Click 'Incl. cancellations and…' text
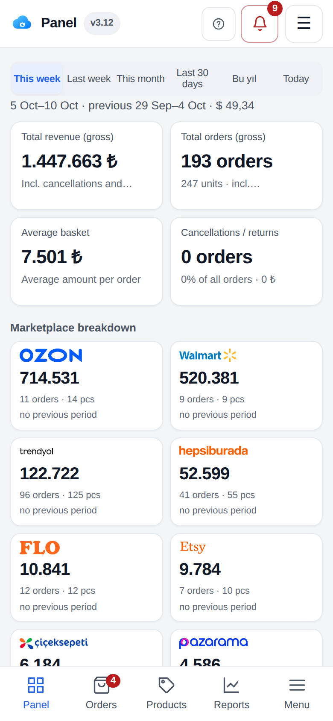333x721 pixels. [x=77, y=184]
